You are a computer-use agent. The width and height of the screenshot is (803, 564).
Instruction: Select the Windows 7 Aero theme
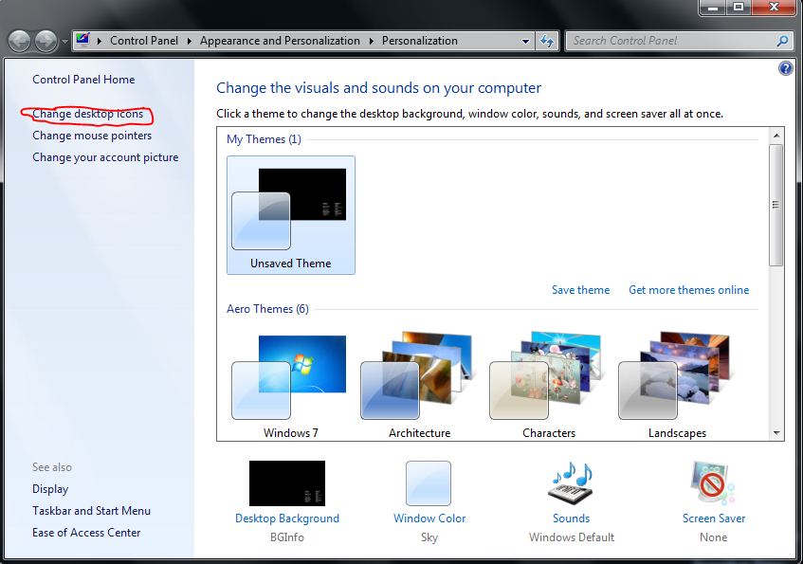pos(291,384)
